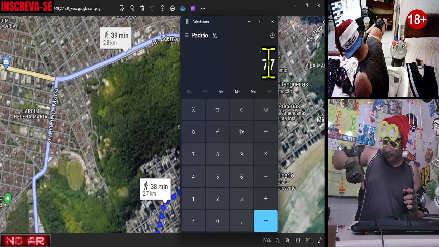Click digit 6 on the calculator keypad
This screenshot has width=439, height=247.
pos(241,176)
